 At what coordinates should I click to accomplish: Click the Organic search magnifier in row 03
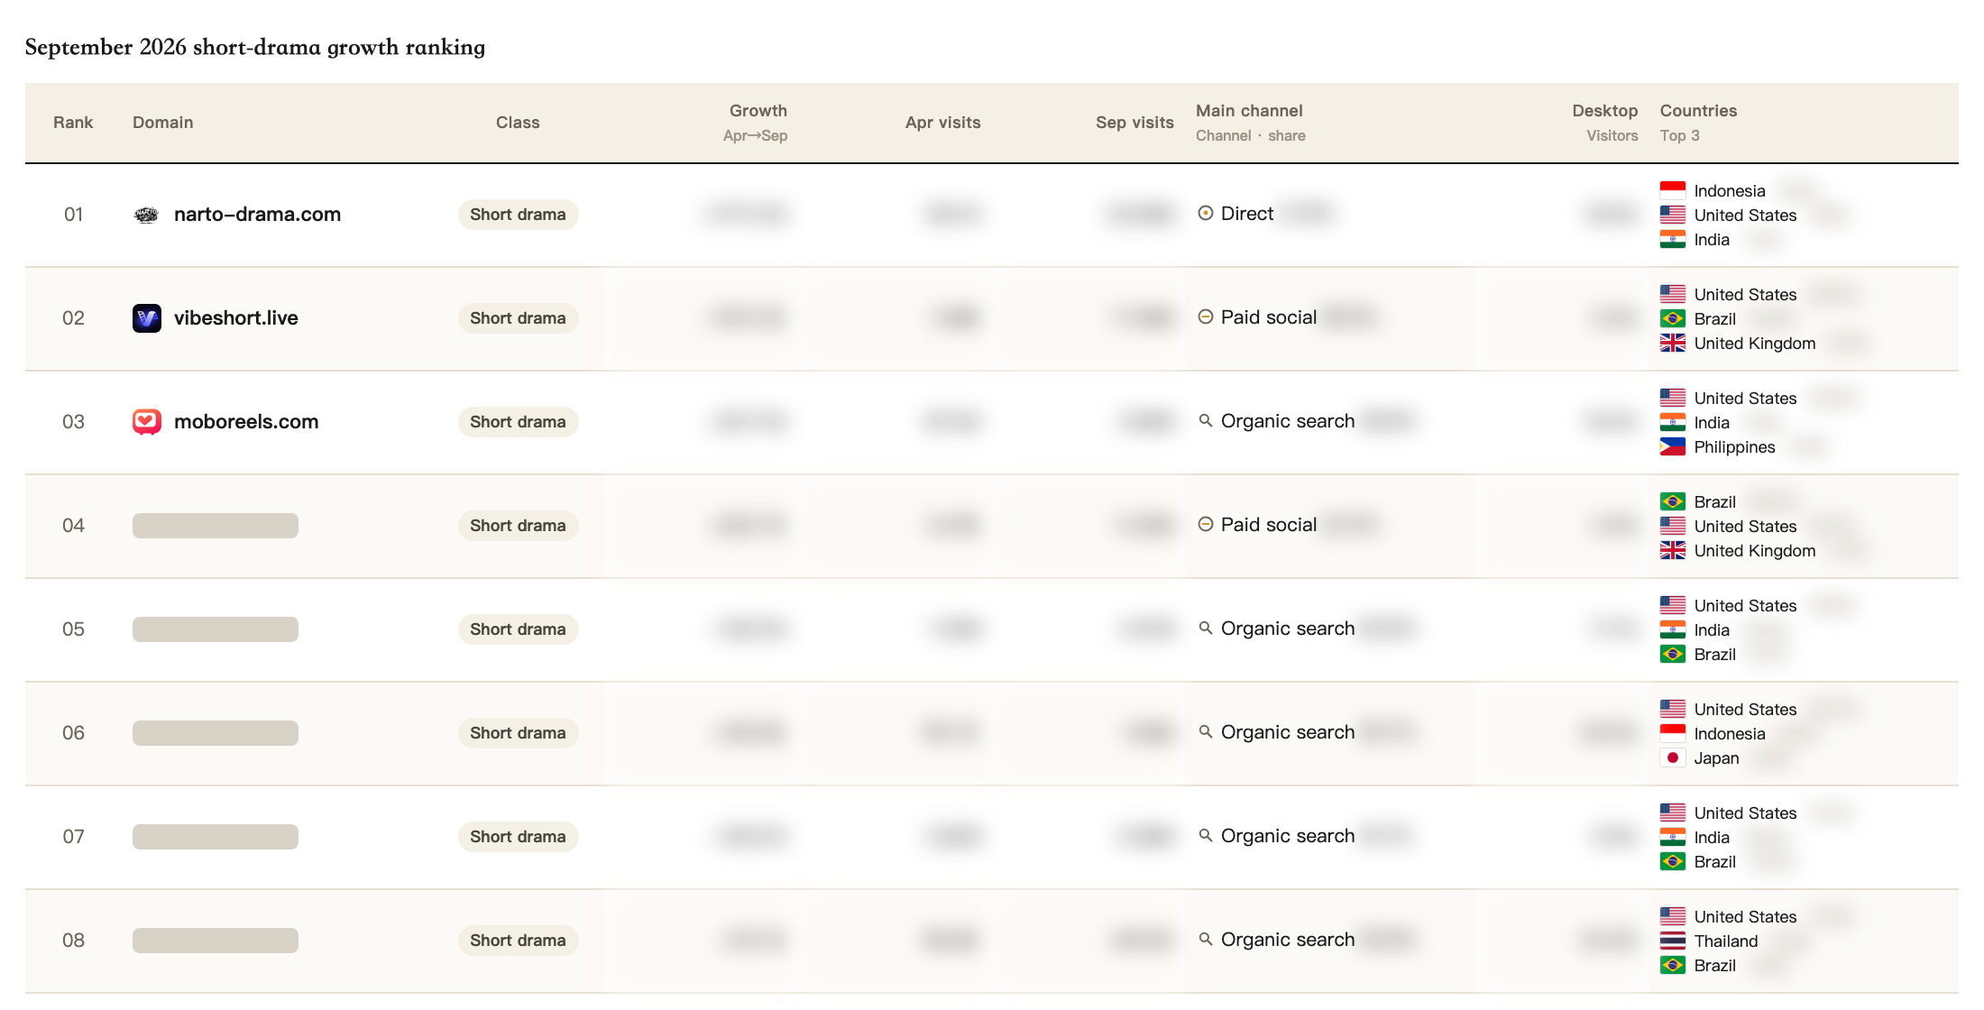tap(1206, 421)
